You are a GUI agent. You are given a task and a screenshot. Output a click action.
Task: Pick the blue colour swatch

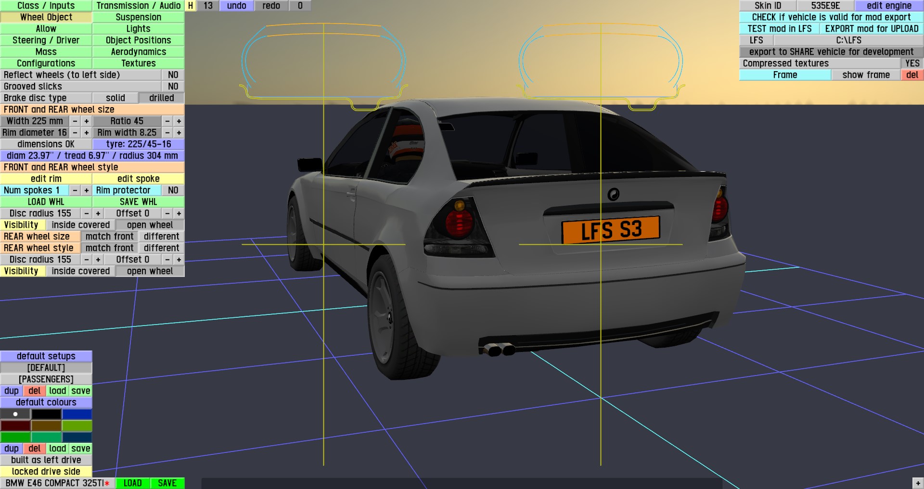(77, 414)
